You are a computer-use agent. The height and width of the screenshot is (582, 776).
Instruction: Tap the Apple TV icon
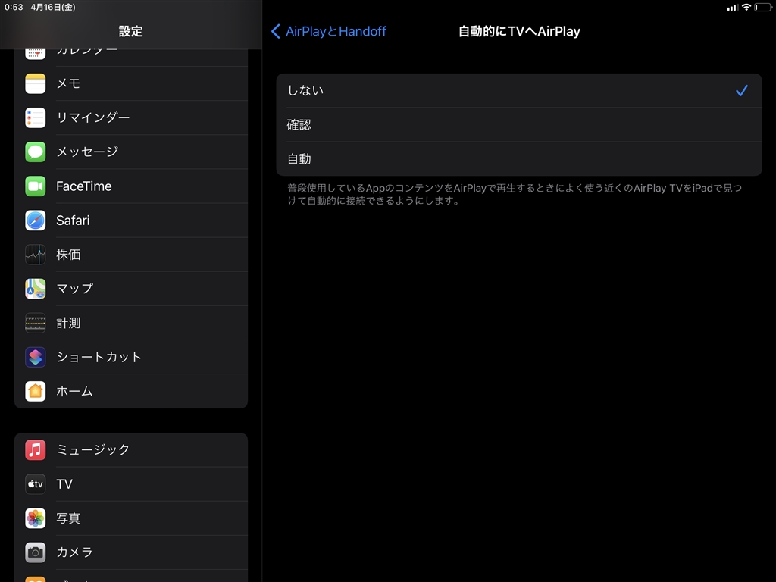pyautogui.click(x=35, y=484)
